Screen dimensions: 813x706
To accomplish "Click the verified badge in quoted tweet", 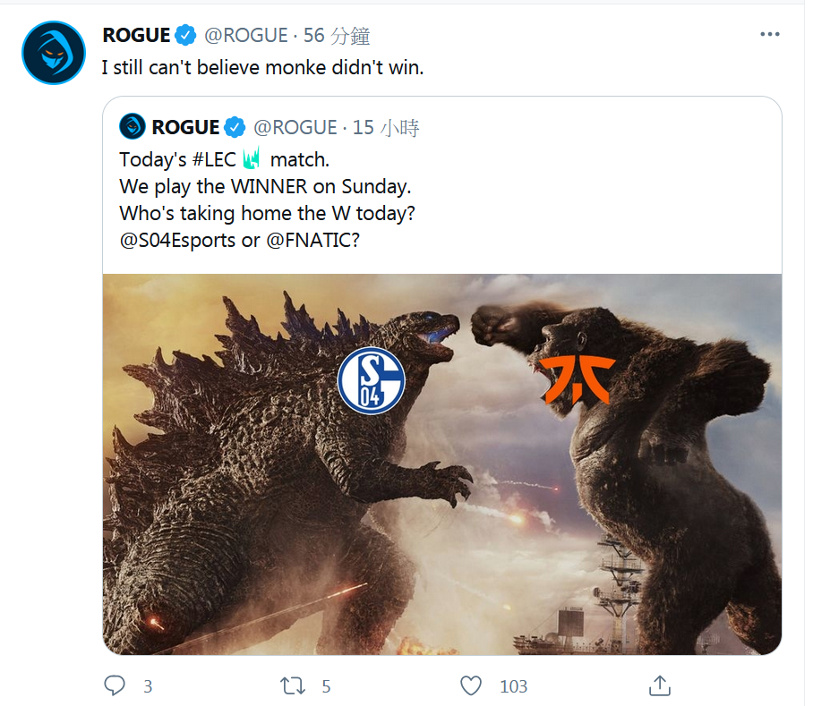I will click(x=235, y=127).
